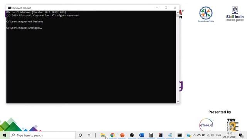
Task: Open the Action Center notifications icon
Action: [241, 135]
